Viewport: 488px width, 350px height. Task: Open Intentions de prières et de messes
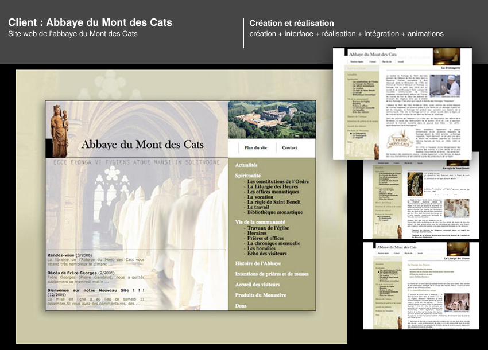point(272,274)
